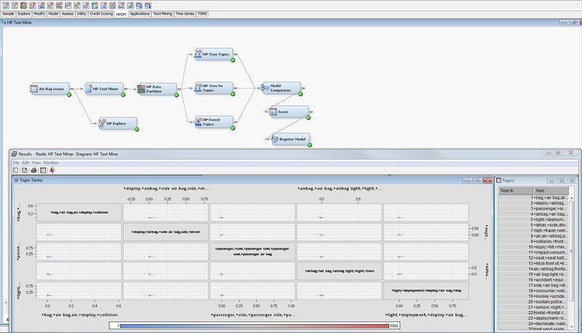Select topic row 12 +seat,+seat belt
The width and height of the screenshot is (582, 333).
533,258
